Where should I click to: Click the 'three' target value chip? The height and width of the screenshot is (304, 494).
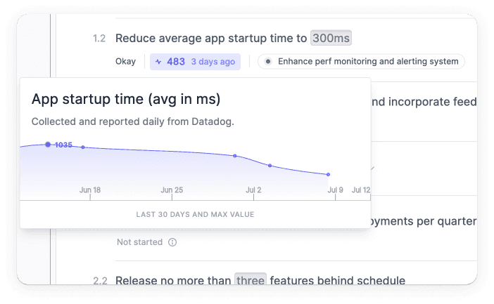[251, 279]
